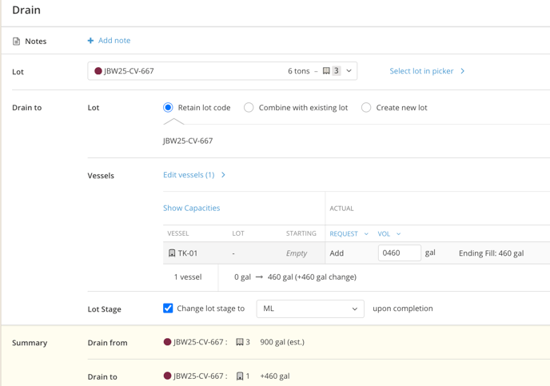Open the REQUEST column dropdown
Screen dimensions: 550x386
[x=349, y=234]
